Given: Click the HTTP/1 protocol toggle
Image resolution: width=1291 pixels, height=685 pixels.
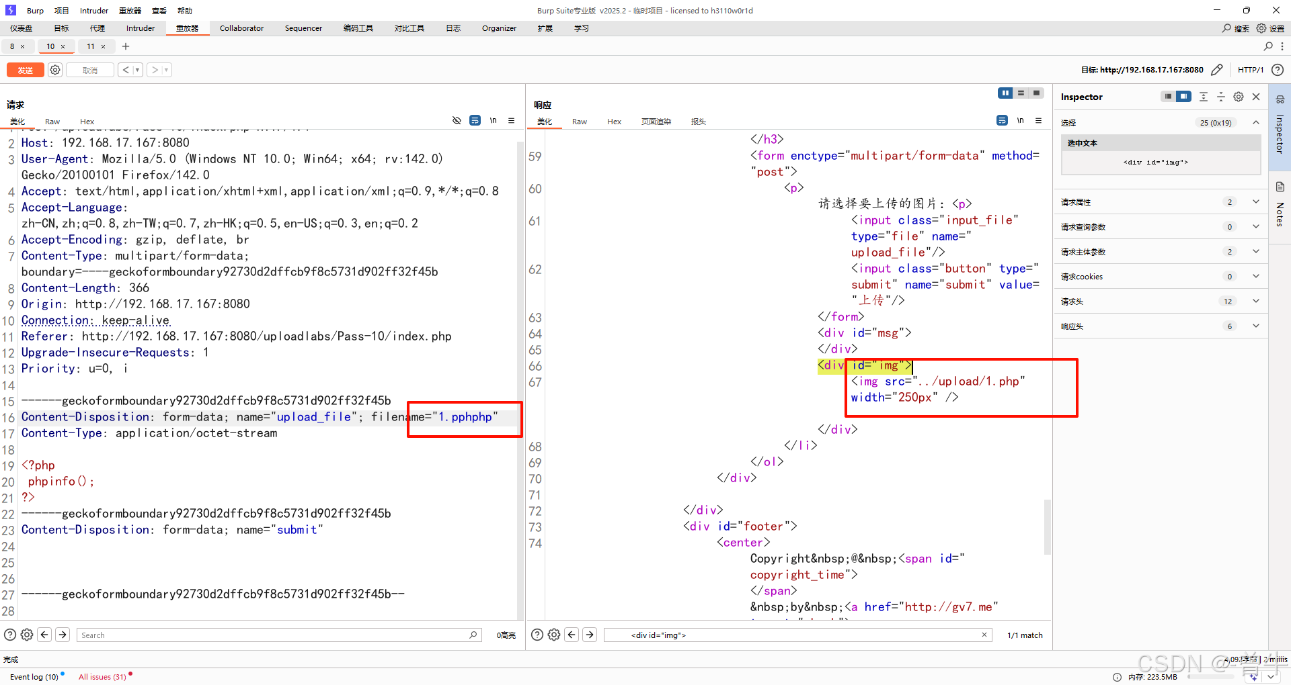Looking at the screenshot, I should (1251, 70).
